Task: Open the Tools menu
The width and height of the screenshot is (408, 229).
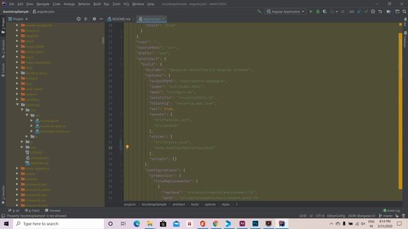Action: (x=116, y=4)
